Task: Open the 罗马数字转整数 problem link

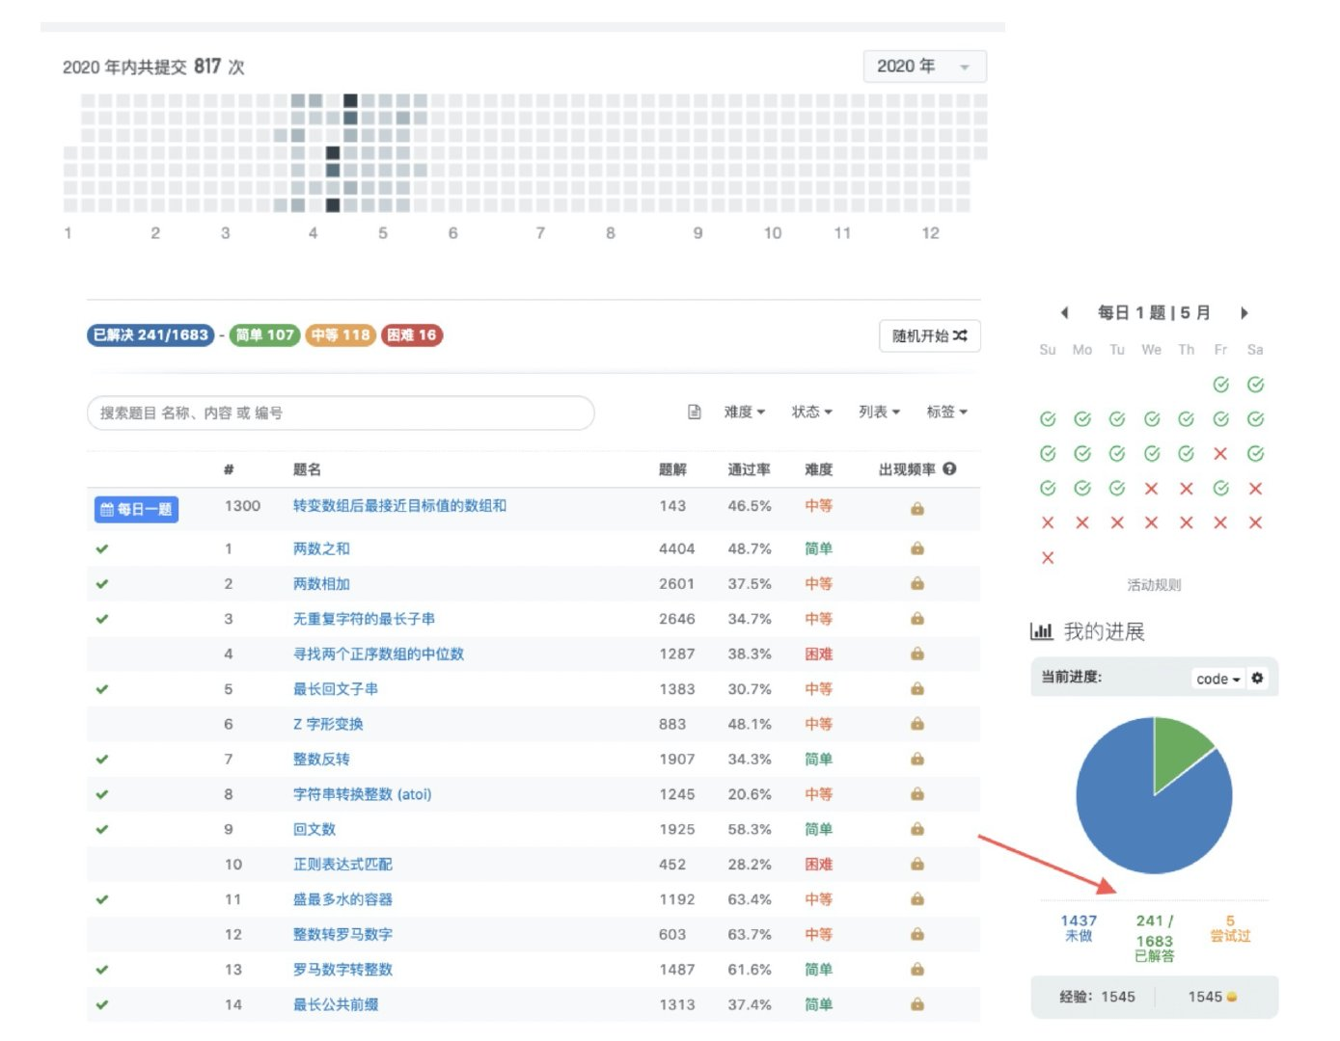Action: pos(342,970)
